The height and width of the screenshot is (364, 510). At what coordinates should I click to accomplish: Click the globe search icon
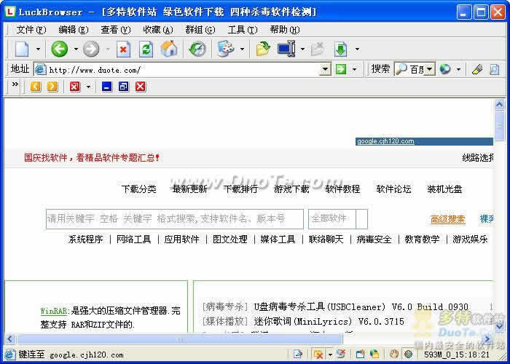click(x=445, y=69)
